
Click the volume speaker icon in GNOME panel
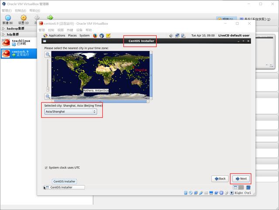click(171, 36)
